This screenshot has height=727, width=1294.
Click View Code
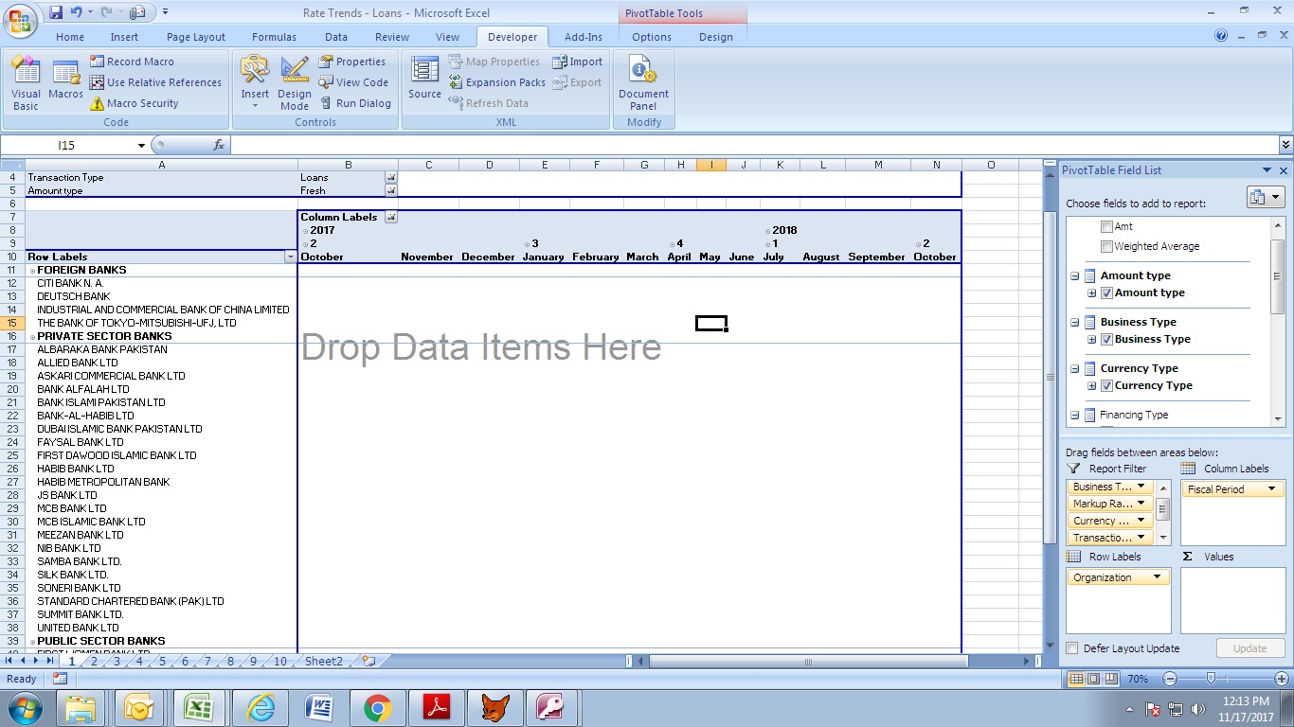[x=353, y=82]
